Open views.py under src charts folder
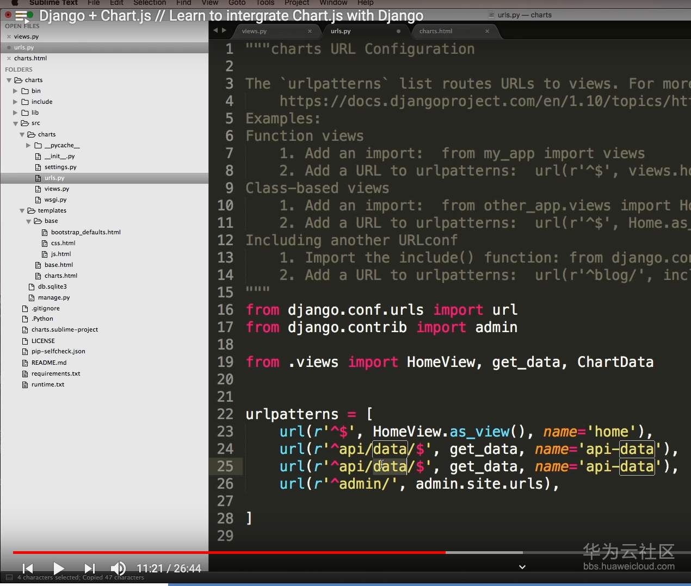Screen dimensions: 691x586 [57, 189]
